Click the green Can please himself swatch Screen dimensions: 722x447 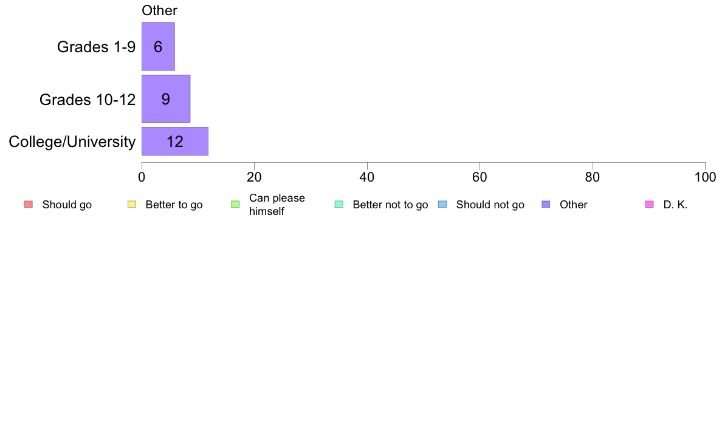click(235, 205)
